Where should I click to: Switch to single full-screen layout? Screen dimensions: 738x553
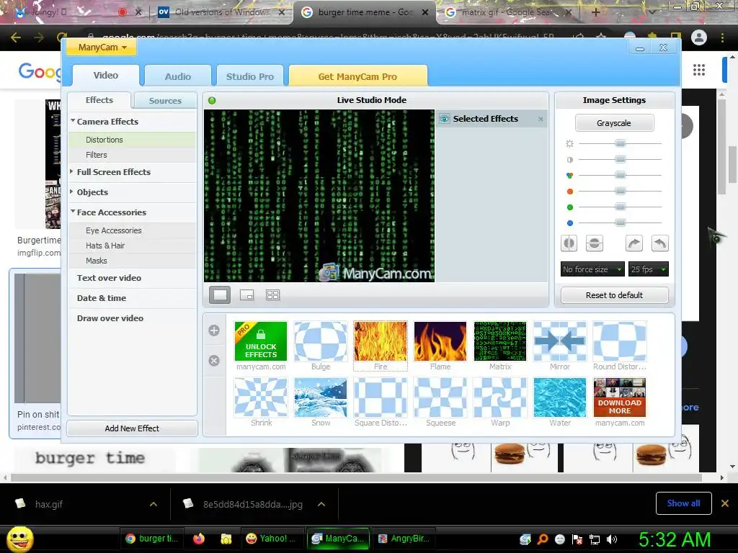click(220, 295)
